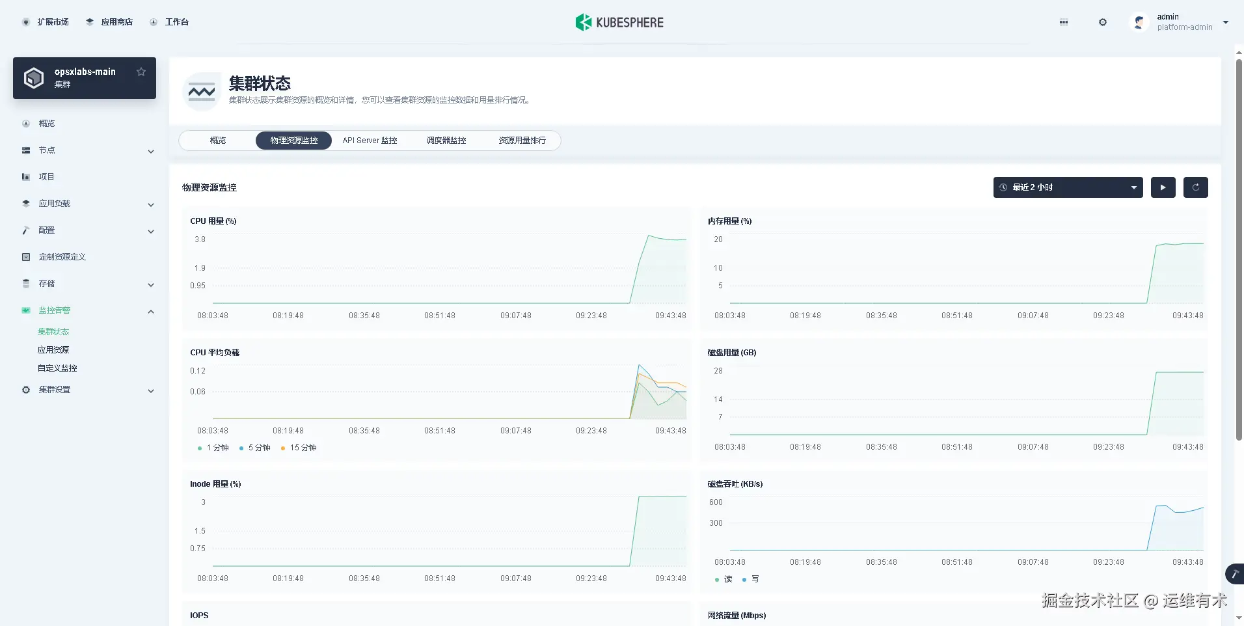This screenshot has height=626, width=1244.
Task: Click the platform settings gear icon
Action: 1102,21
